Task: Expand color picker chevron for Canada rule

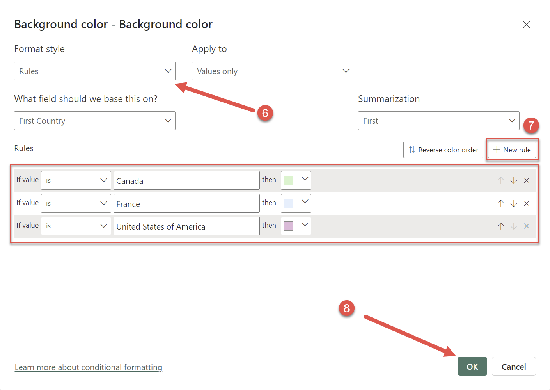Action: [x=305, y=179]
